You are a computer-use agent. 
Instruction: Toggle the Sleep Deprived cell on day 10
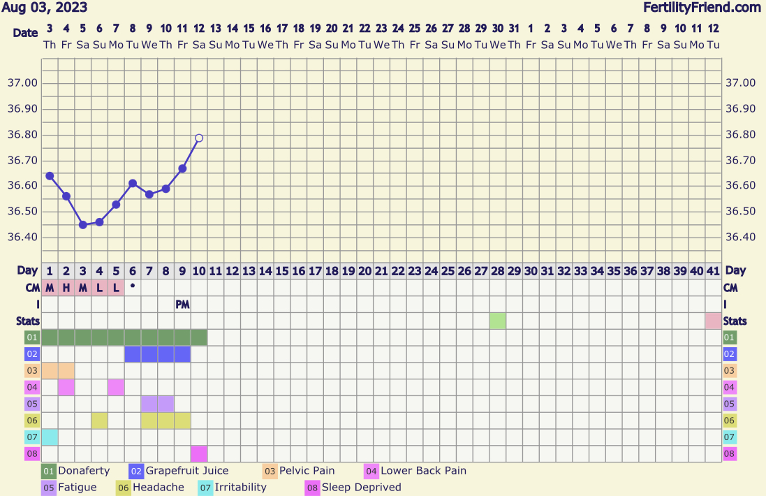pos(199,454)
